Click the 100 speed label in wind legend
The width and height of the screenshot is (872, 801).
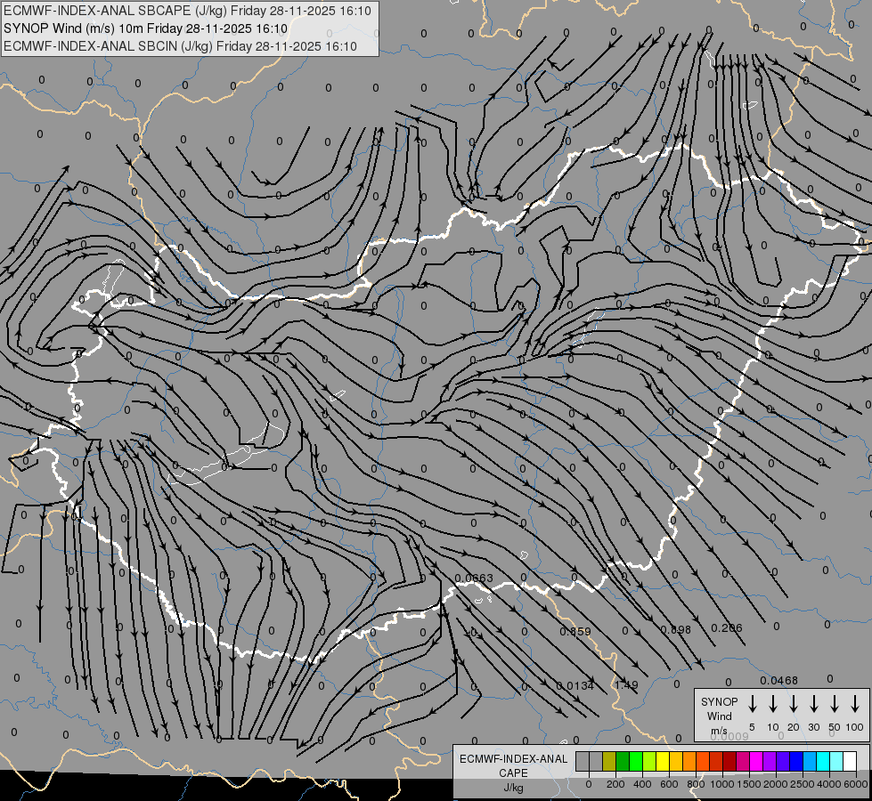pyautogui.click(x=855, y=727)
